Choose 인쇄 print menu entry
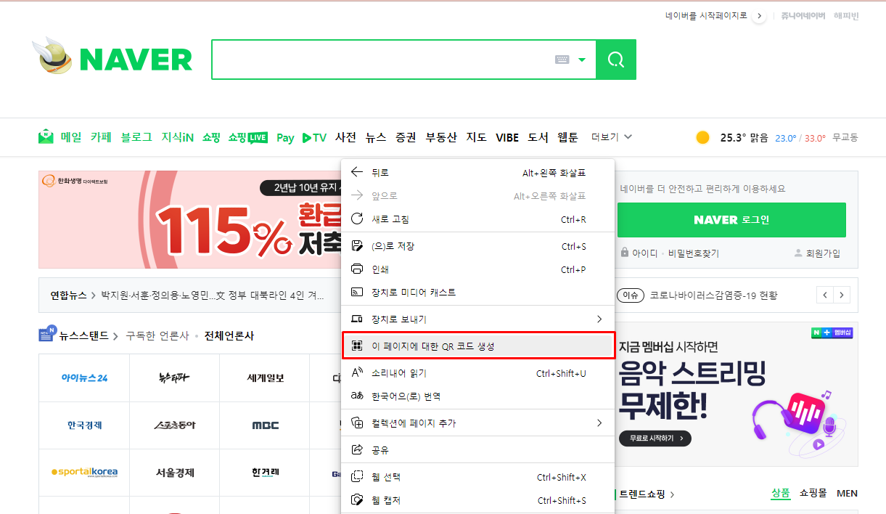 coord(478,269)
